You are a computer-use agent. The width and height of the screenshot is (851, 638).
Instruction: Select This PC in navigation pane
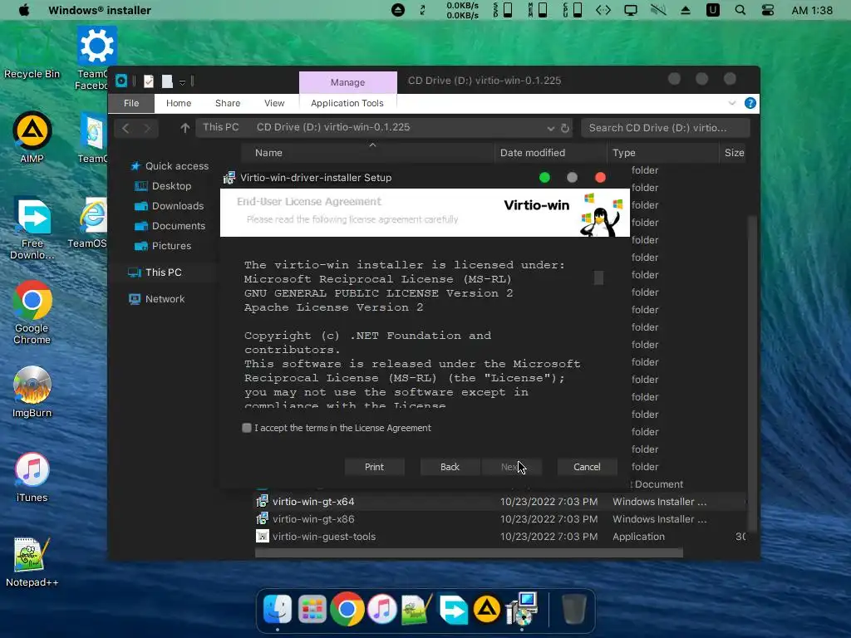click(x=155, y=272)
